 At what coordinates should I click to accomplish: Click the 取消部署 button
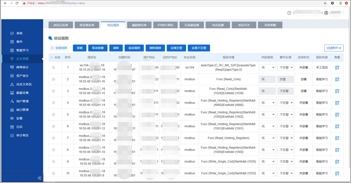tap(98, 48)
